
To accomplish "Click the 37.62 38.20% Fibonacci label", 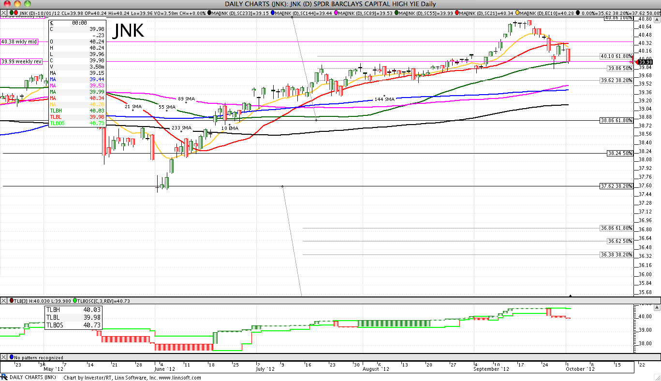I will point(616,186).
